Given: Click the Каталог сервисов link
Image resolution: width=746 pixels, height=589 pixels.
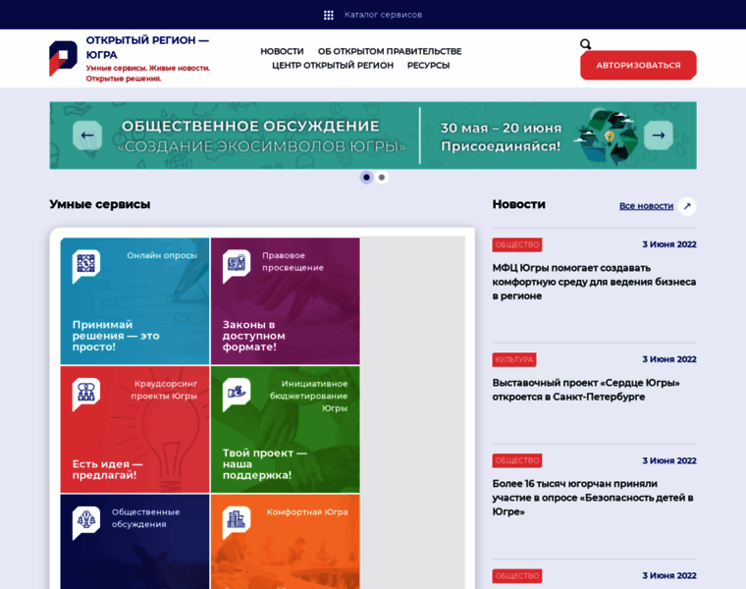Looking at the screenshot, I should pyautogui.click(x=383, y=15).
